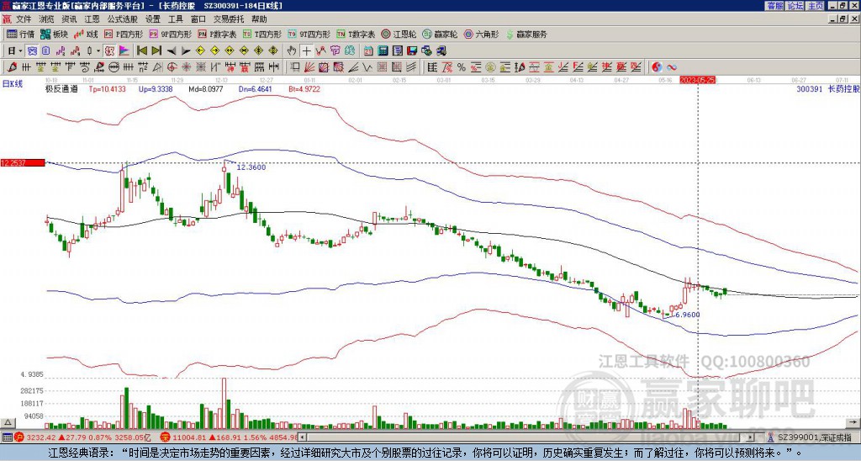Open the P数字表 tool

217,34
